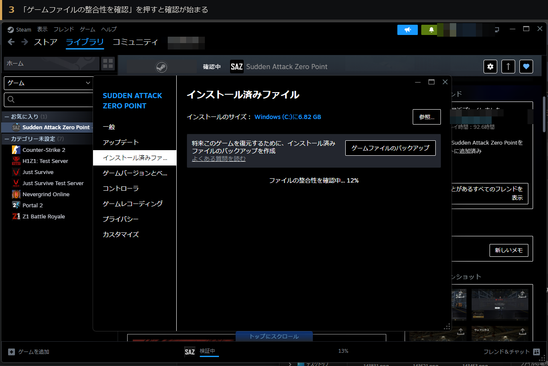Select the Nevergrind Online icon

point(16,194)
